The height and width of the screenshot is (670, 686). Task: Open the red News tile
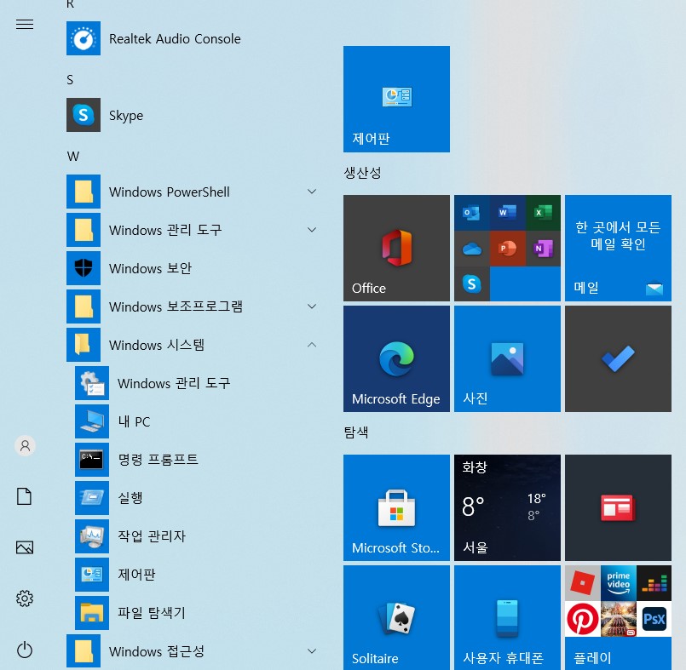[618, 507]
